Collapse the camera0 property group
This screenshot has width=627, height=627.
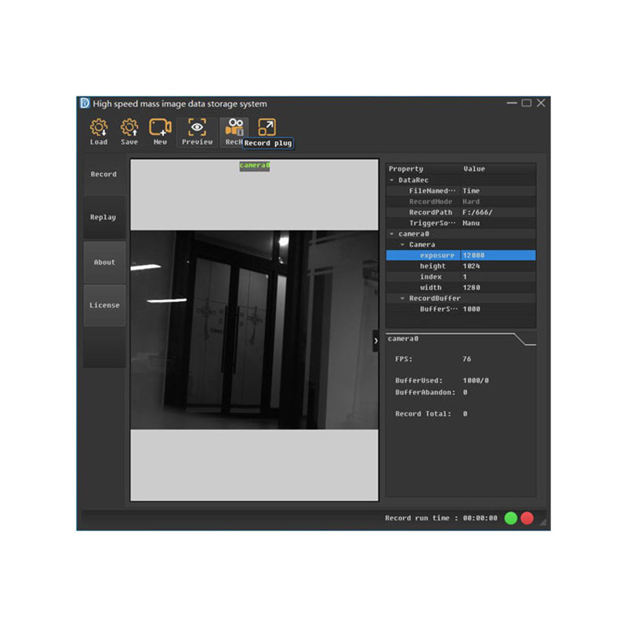(391, 234)
